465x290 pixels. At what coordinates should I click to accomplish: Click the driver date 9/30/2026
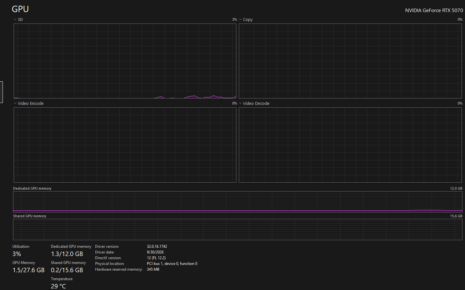click(x=155, y=252)
